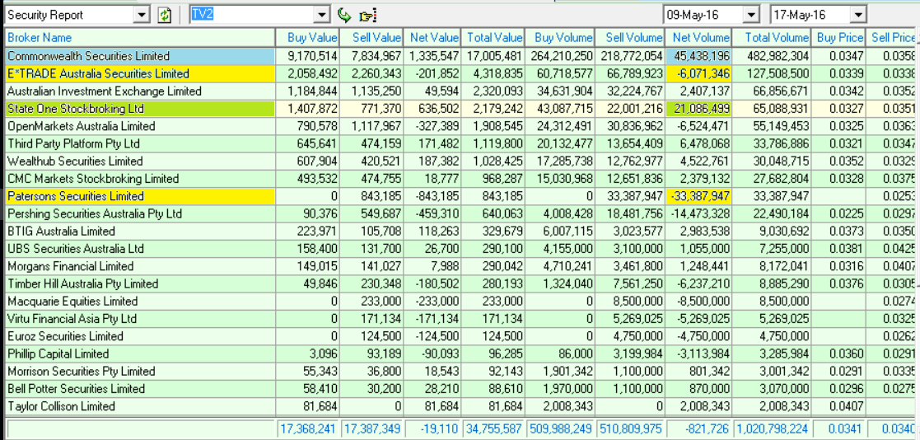920x440 pixels.
Task: Click Sell Volume cell 8,500,000
Action: click(x=630, y=302)
